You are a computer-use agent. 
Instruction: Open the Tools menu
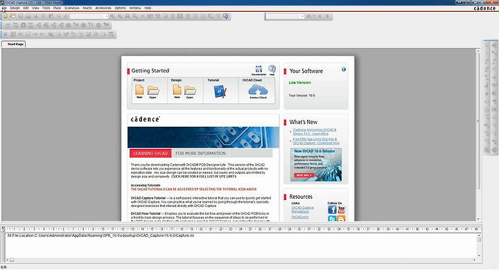point(46,8)
